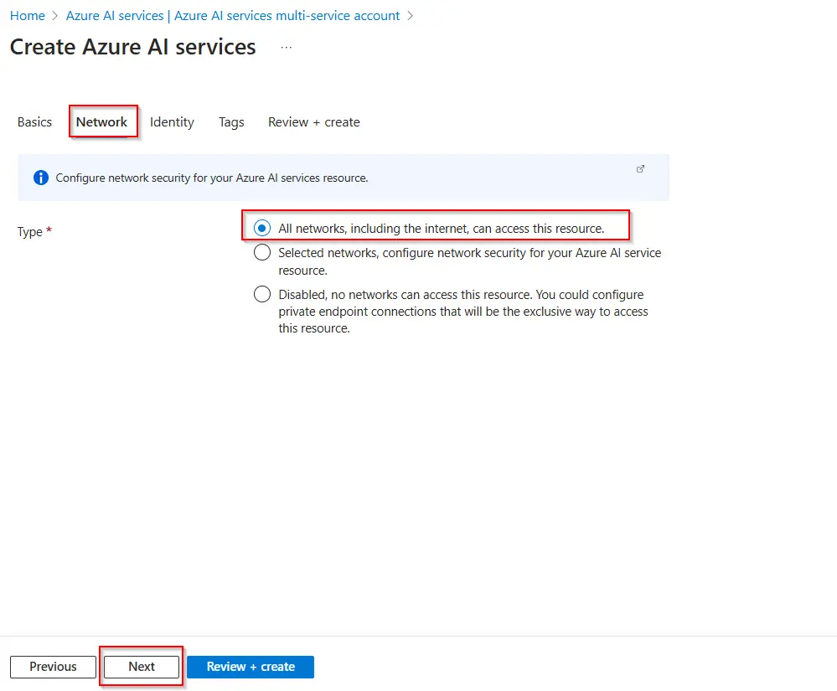Click the blue info icon in the banner
Image resolution: width=837 pixels, height=691 pixels.
[x=40, y=178]
